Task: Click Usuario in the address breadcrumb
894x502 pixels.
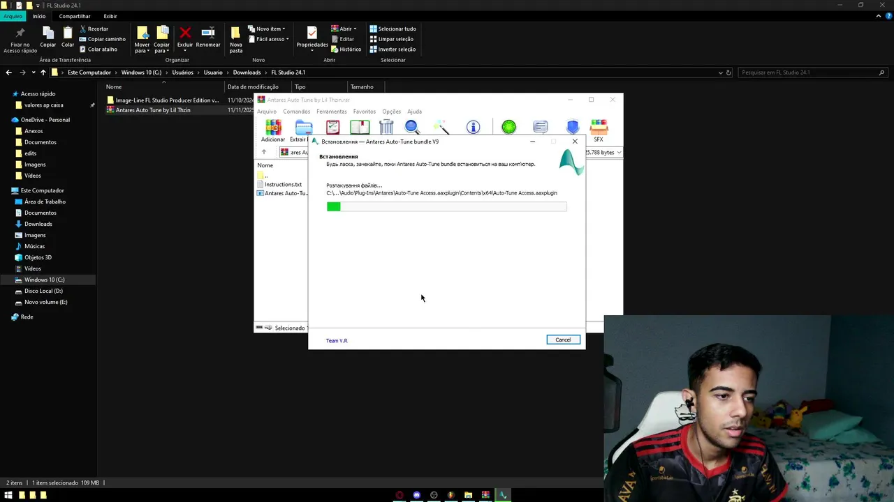Action: [213, 73]
